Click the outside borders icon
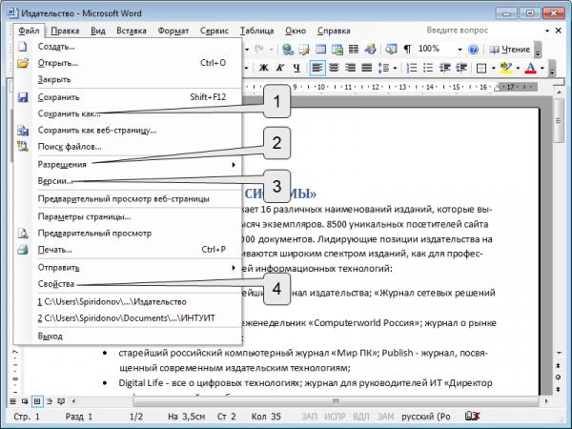The width and height of the screenshot is (572, 429). [x=481, y=69]
